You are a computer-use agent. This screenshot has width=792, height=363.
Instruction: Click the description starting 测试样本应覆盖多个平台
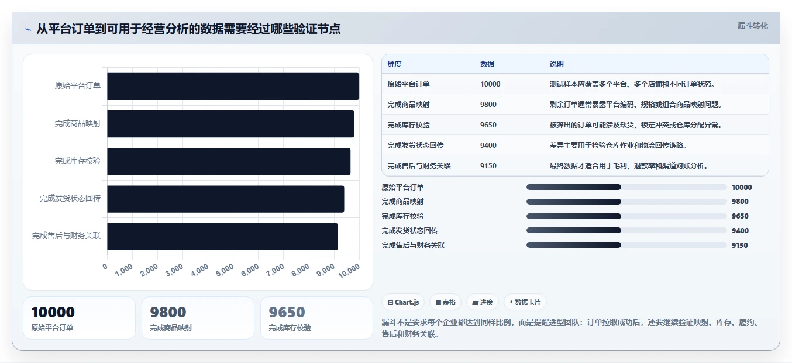click(x=632, y=84)
